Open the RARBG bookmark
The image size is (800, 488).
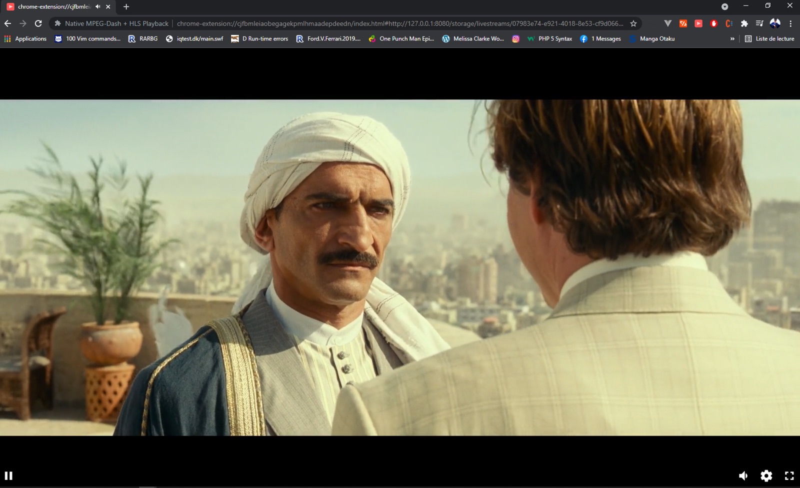(143, 38)
